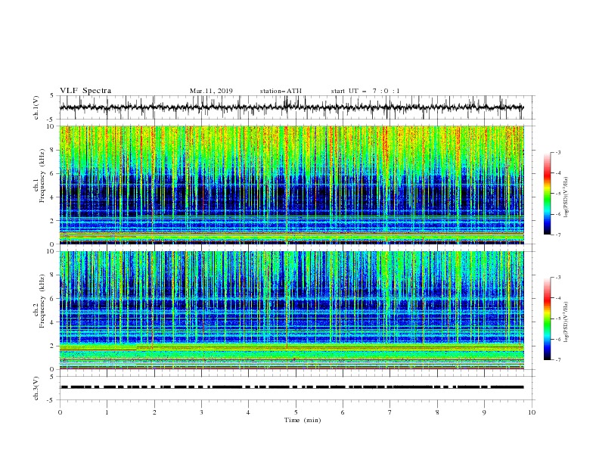Image resolution: width=599 pixels, height=463 pixels.
Task: Select the log(PSD) label beside the ch.2 color bar
Action: (x=566, y=322)
